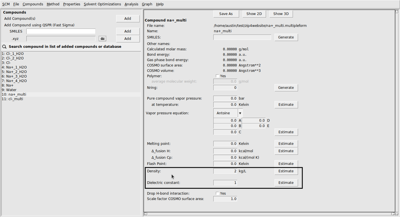Open the vapor pressure equation dropdown showing Antoine
This screenshot has height=217, width=400.
pos(240,113)
